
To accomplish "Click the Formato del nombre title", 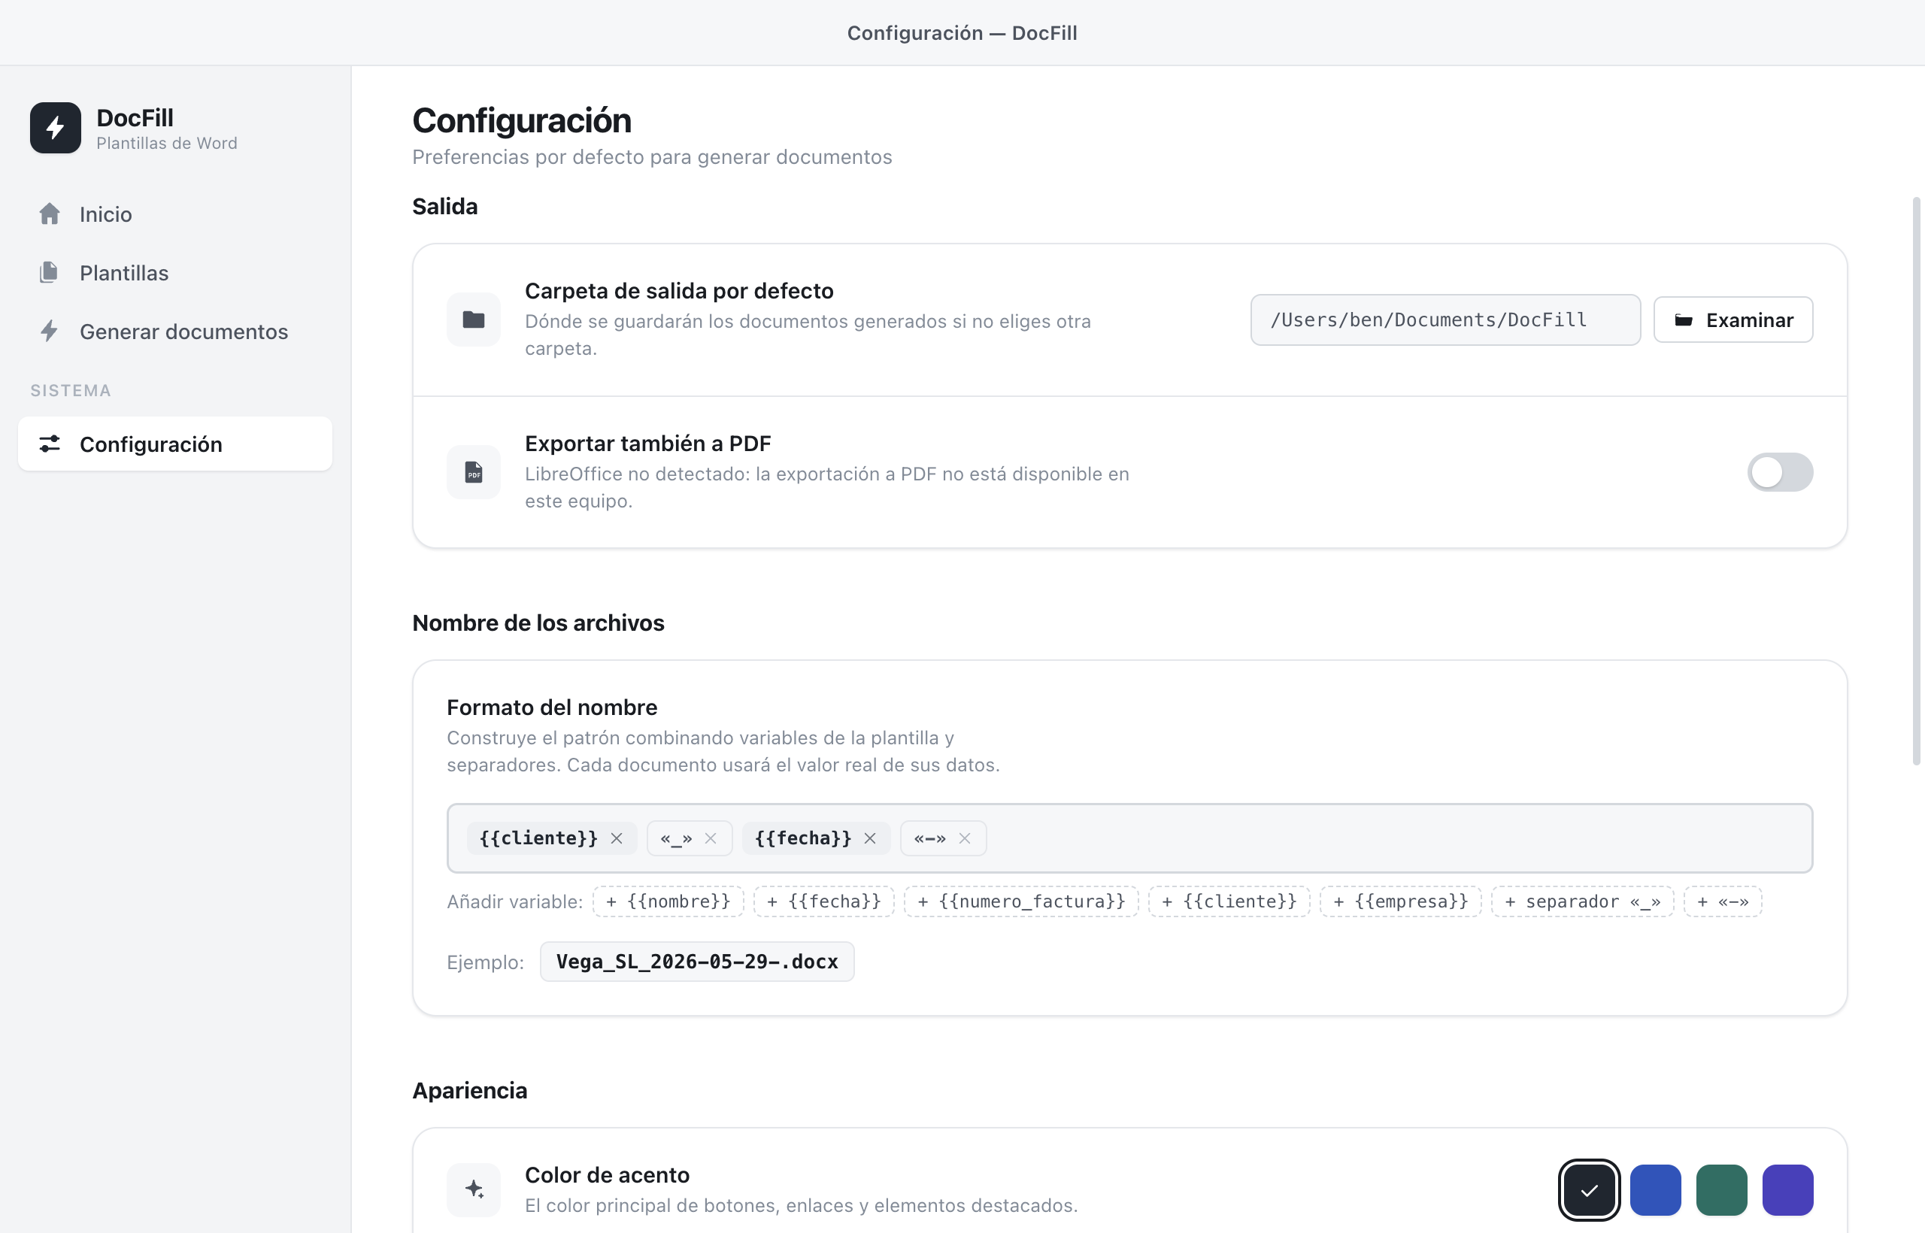I will pyautogui.click(x=552, y=707).
